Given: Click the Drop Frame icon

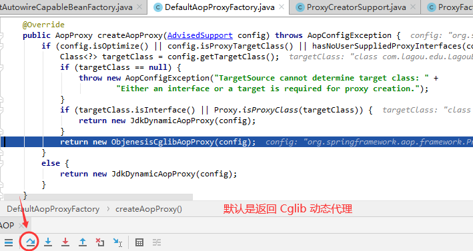Looking at the screenshot, I should (x=100, y=242).
